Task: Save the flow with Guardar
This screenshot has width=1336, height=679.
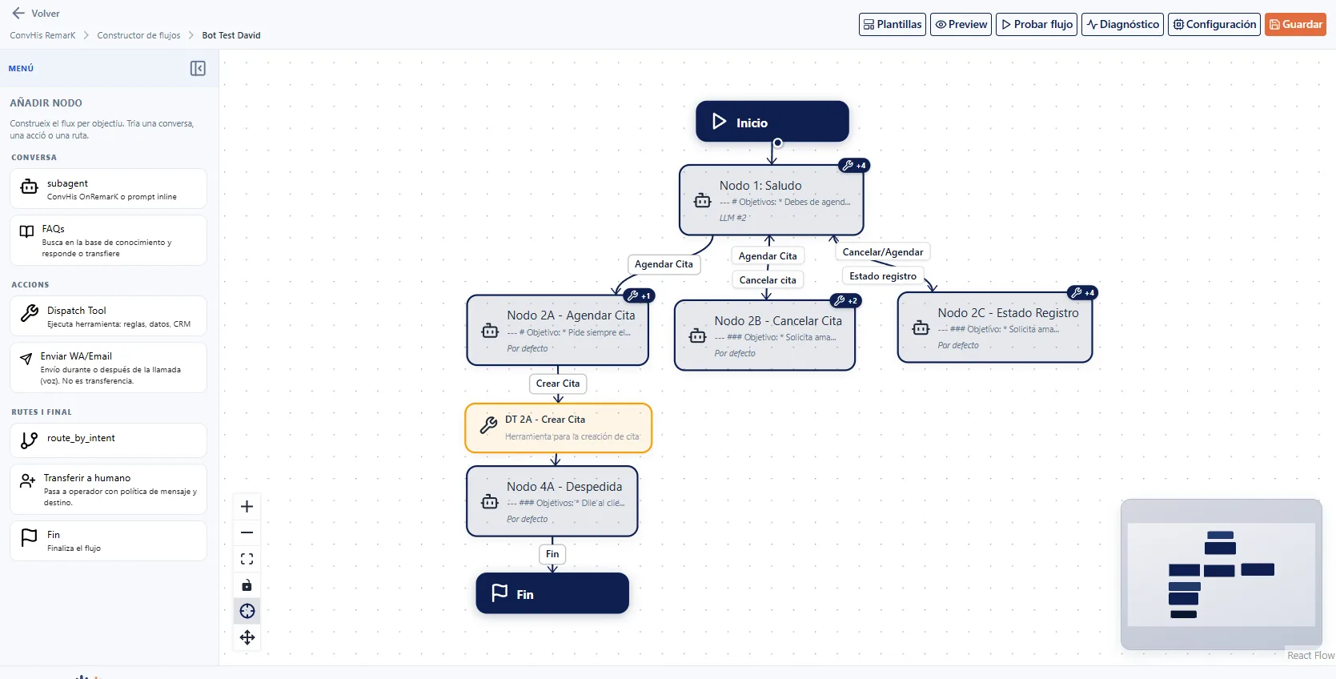Action: tap(1295, 25)
